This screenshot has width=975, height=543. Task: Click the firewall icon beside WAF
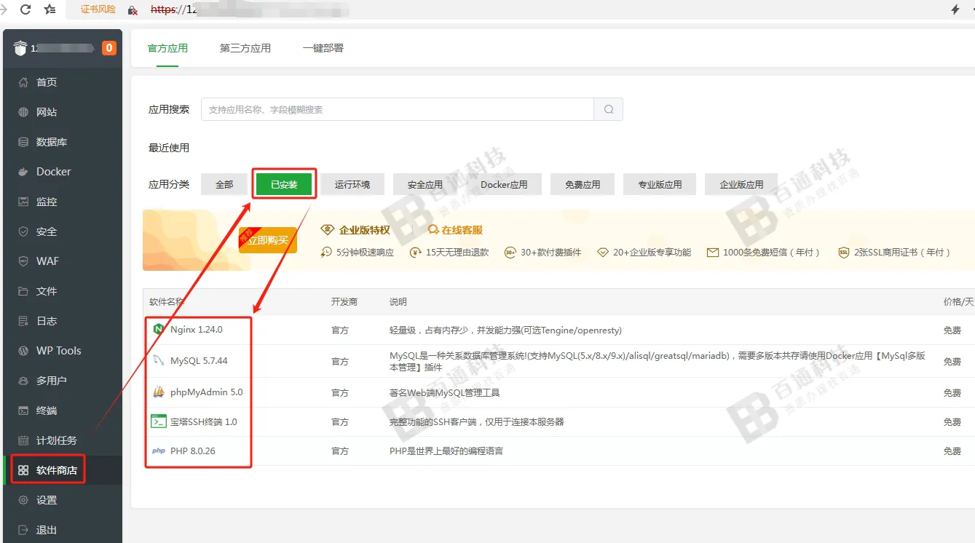[23, 261]
